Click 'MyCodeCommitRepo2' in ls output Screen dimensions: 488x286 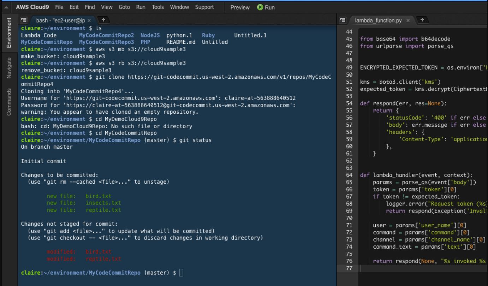pyautogui.click(x=107, y=36)
